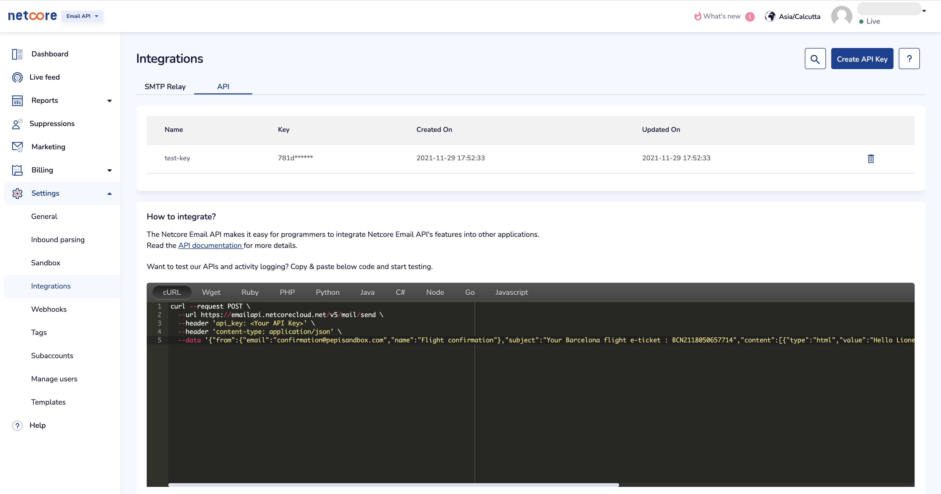Open Subaccounts settings
941x494 pixels.
click(52, 356)
